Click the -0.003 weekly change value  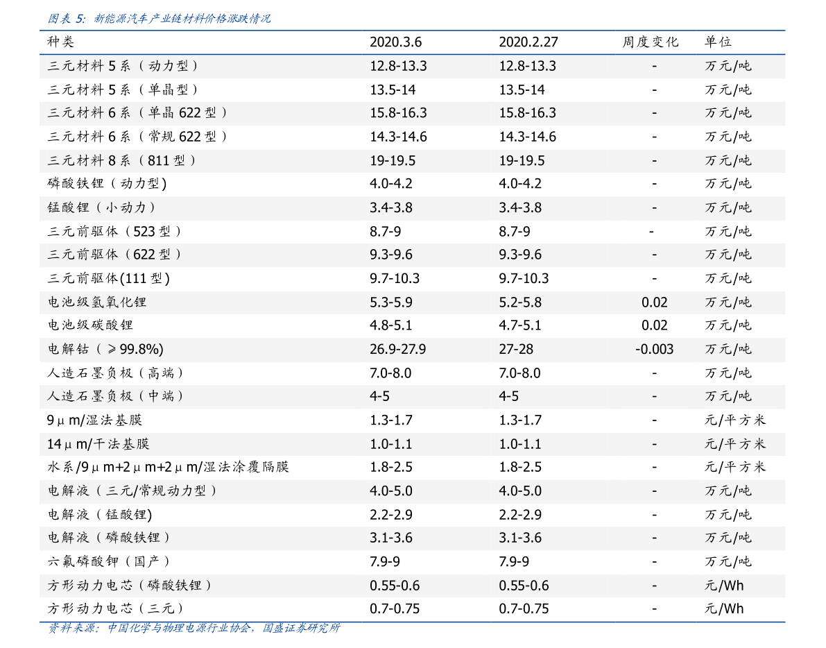point(654,349)
